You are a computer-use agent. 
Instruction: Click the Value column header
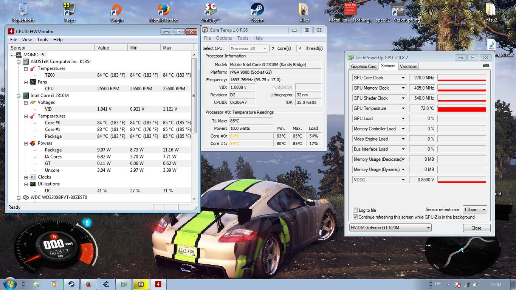pyautogui.click(x=111, y=48)
